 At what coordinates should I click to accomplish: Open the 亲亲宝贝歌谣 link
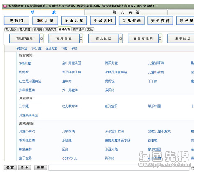(114, 131)
